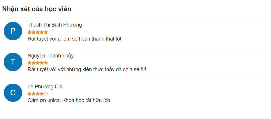Click the fourth filled star of Lê Phương Chi's rating
Image resolution: width=271 pixels, height=119 pixels.
[x=42, y=94]
